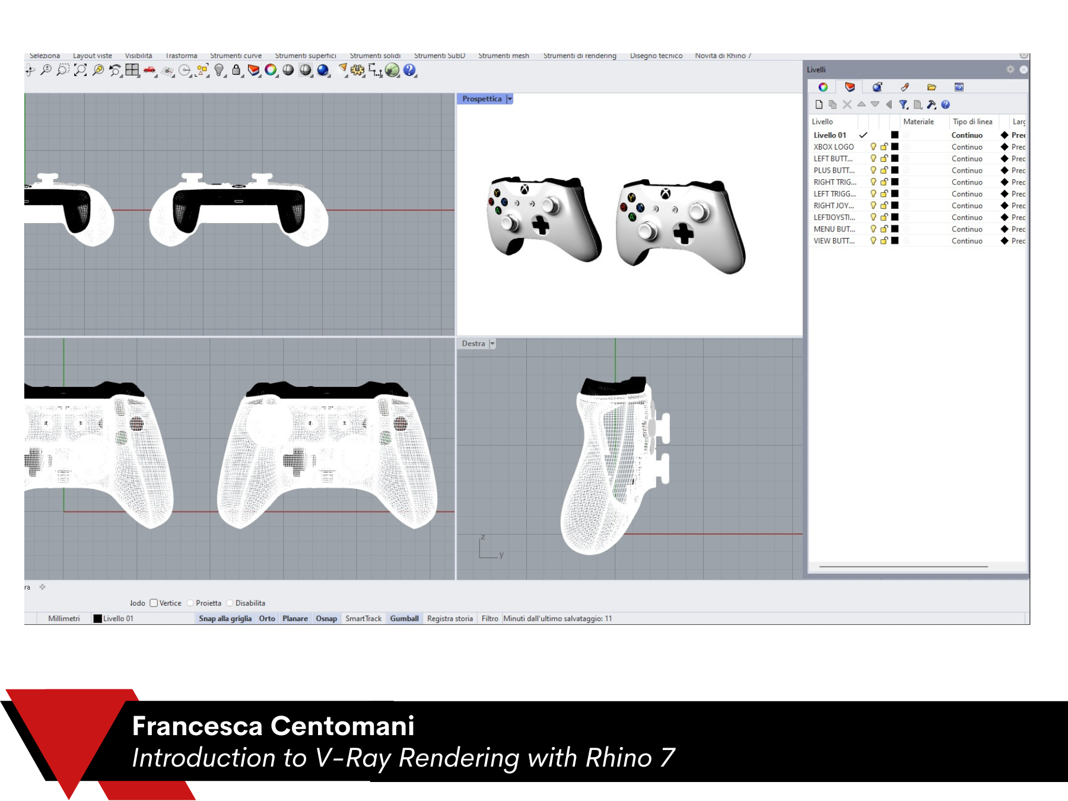Select the LEFTJOYSTI layer row

pyautogui.click(x=917, y=217)
